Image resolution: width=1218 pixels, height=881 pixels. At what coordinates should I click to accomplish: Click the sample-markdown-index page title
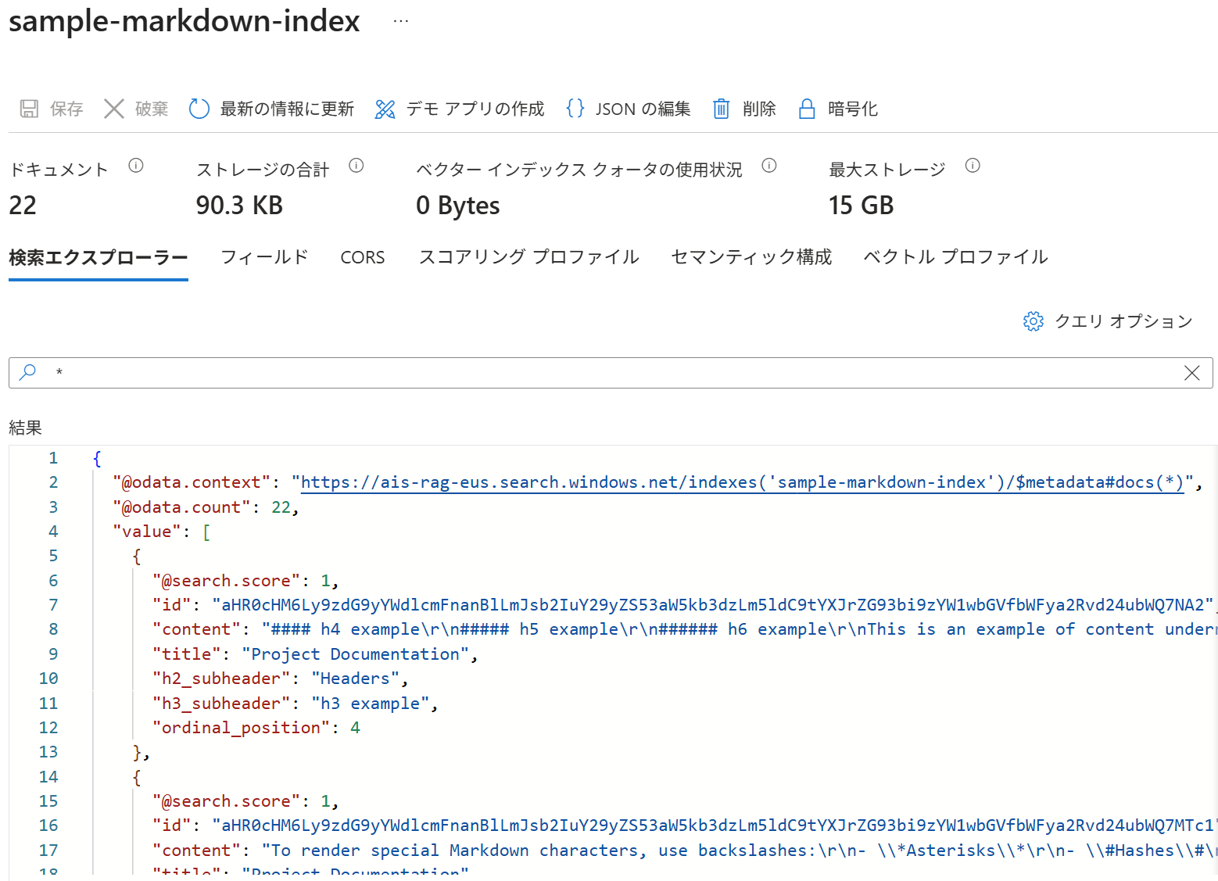point(184,21)
